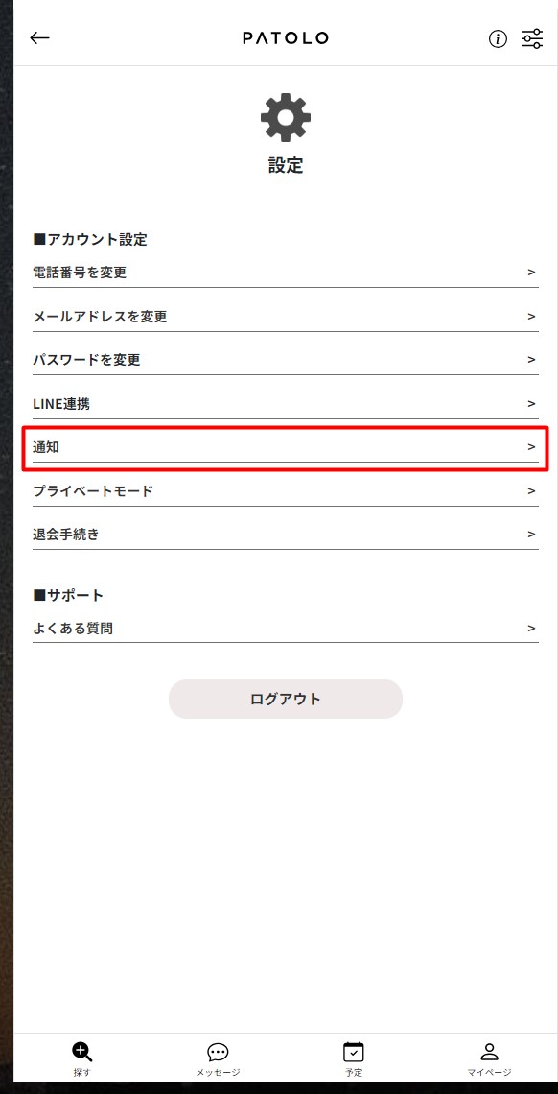Open 退会手続き row
This screenshot has height=1094, width=558.
point(286,535)
